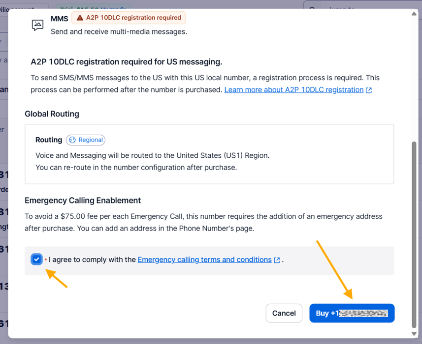Open Emergency calling terms and conditions link
The image size is (422, 344).
(204, 259)
